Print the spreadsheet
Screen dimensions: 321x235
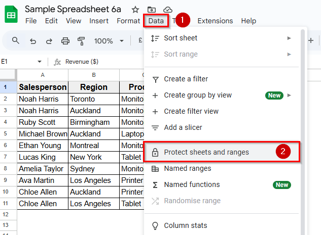tap(65, 41)
